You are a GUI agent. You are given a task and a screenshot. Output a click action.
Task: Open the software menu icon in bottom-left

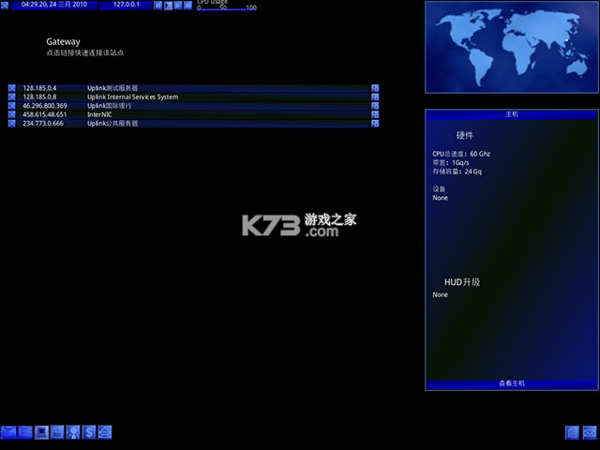[x=8, y=432]
